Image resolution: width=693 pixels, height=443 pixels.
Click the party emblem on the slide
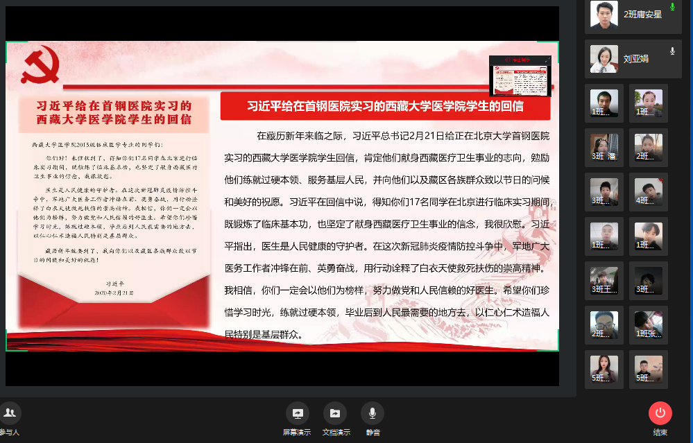click(x=40, y=65)
